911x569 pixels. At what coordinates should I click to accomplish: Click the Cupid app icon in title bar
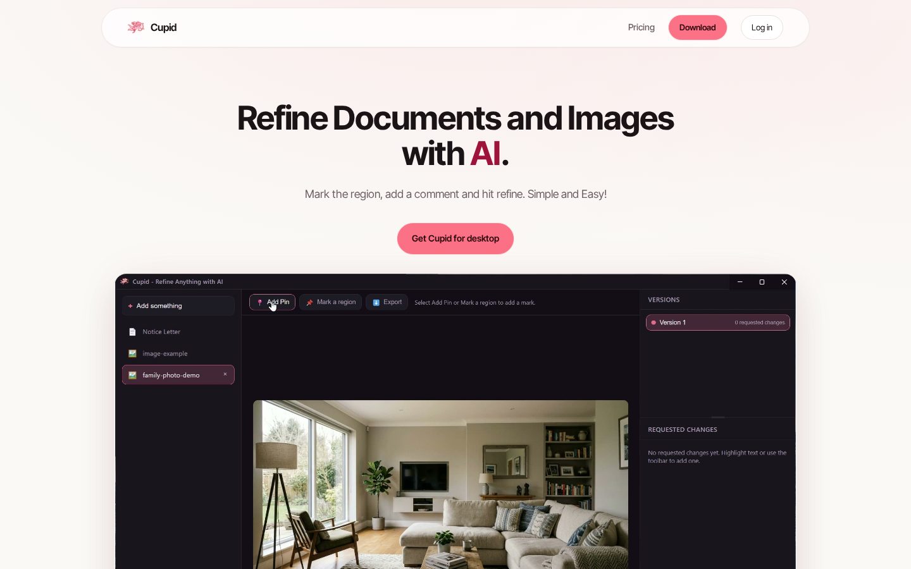point(125,281)
